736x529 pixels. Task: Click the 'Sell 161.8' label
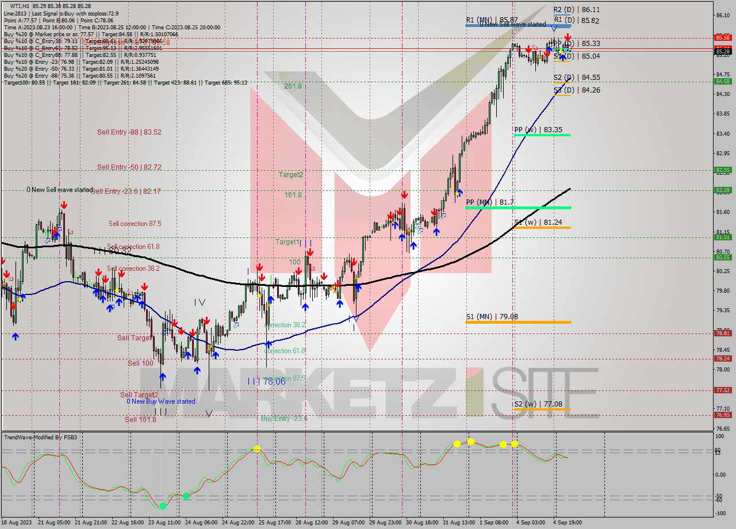pyautogui.click(x=140, y=420)
